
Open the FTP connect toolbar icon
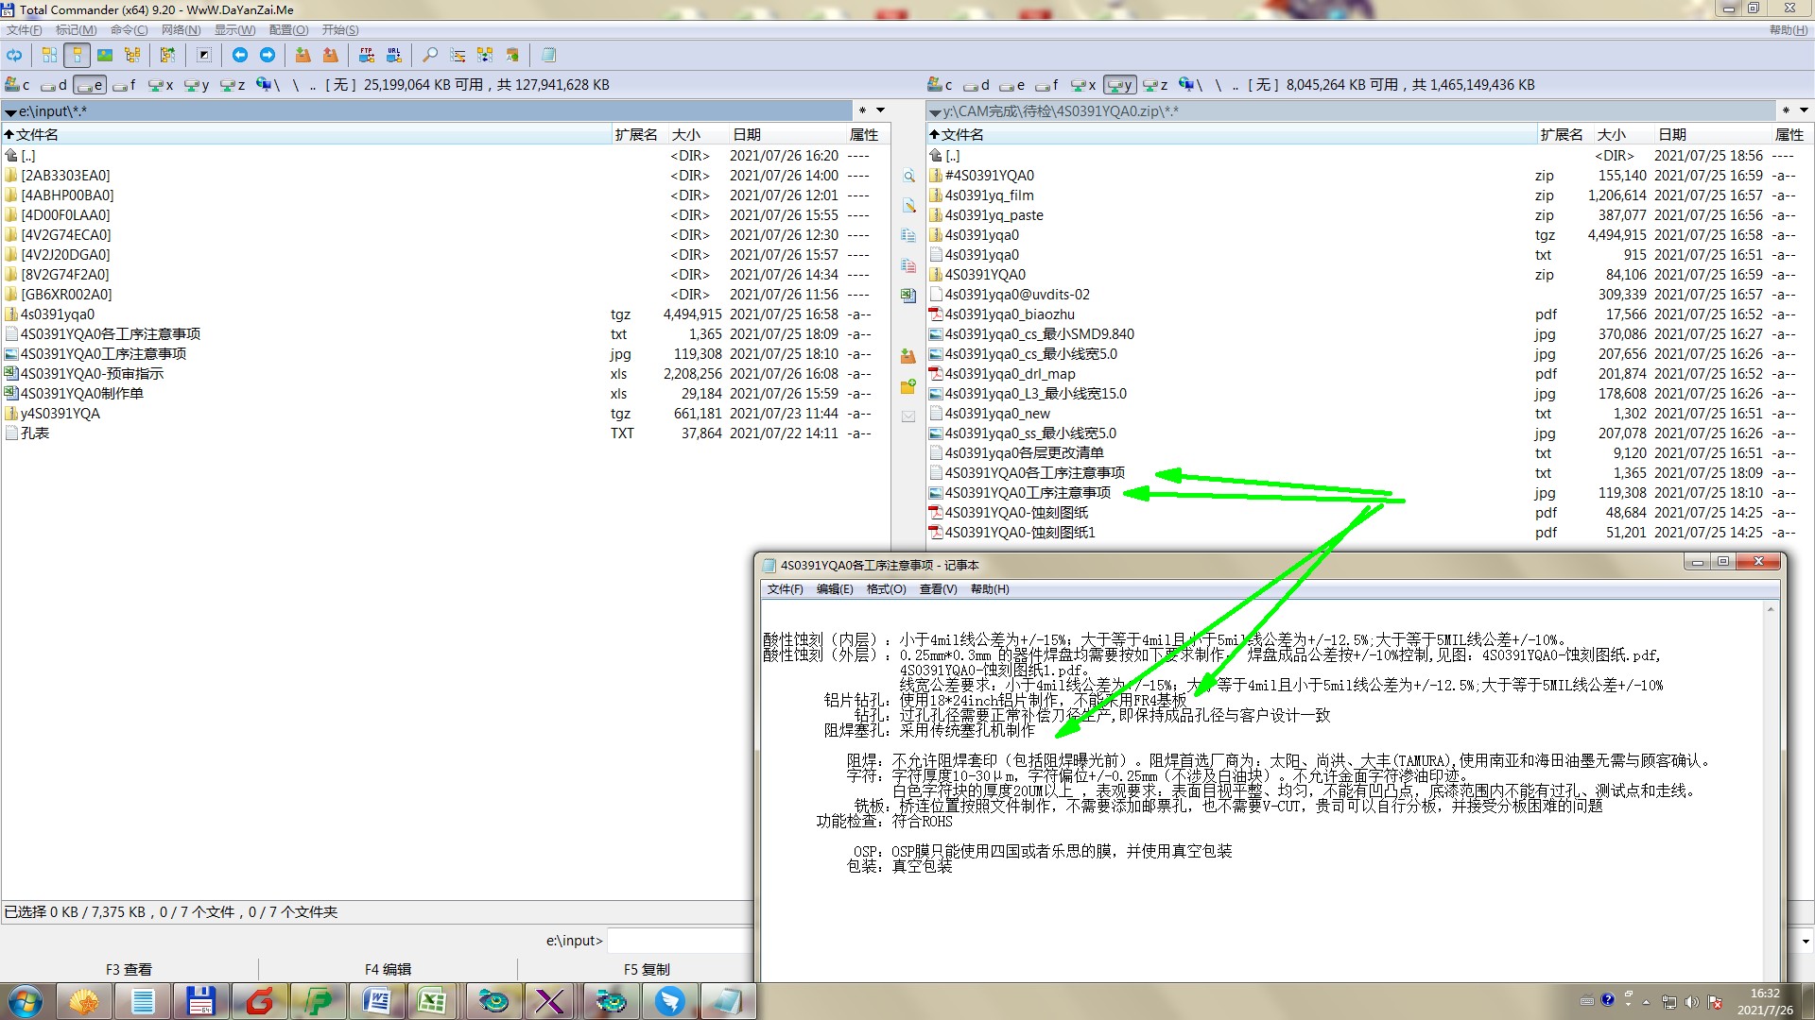(367, 55)
